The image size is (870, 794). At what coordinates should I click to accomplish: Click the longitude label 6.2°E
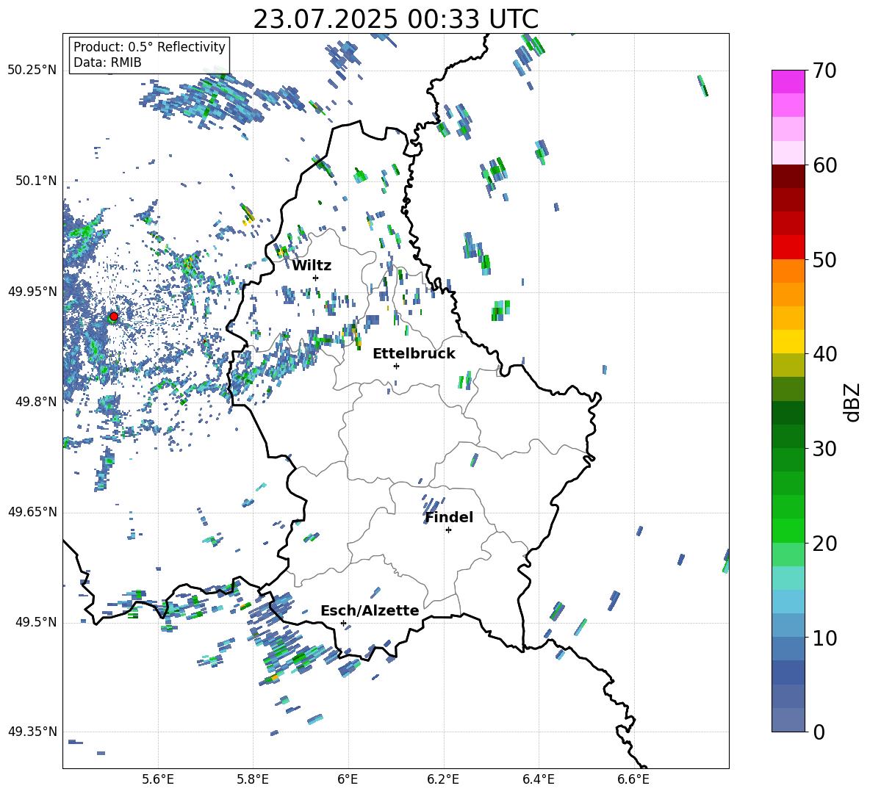coord(443,779)
